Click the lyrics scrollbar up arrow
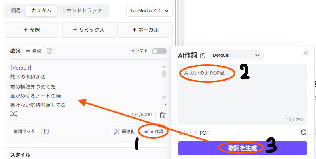 (164, 66)
